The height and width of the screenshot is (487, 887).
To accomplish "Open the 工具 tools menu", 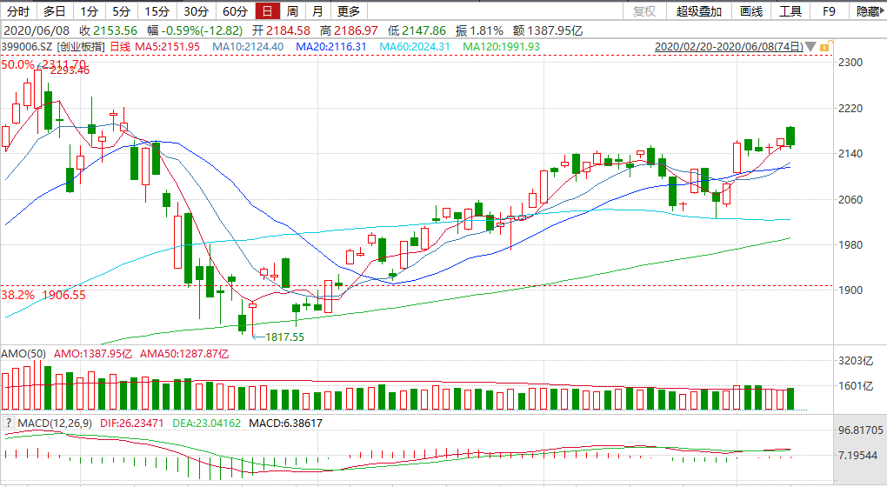I will pyautogui.click(x=790, y=11).
